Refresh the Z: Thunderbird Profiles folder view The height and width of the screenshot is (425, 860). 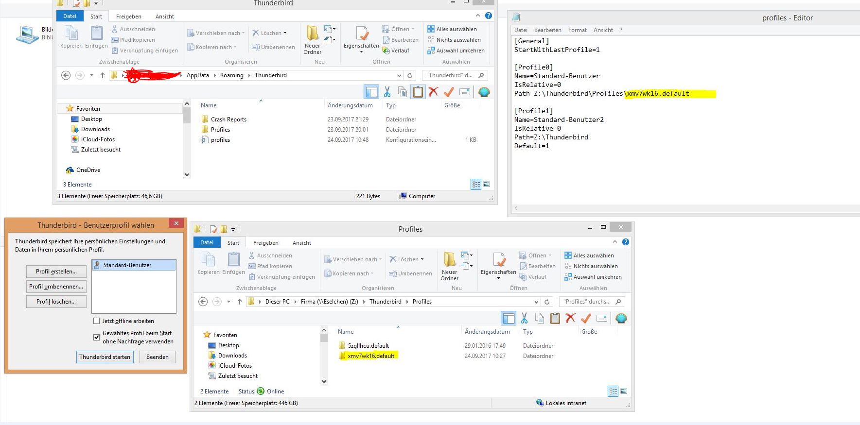[x=547, y=302]
